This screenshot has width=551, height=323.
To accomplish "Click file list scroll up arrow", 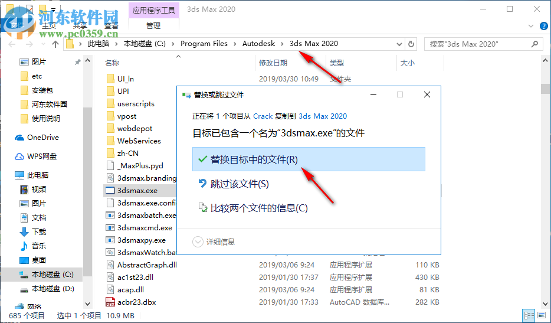I will 545,60.
